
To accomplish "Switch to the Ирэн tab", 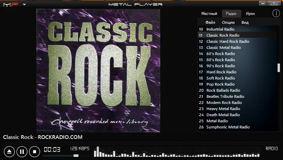I will coord(250,14).
